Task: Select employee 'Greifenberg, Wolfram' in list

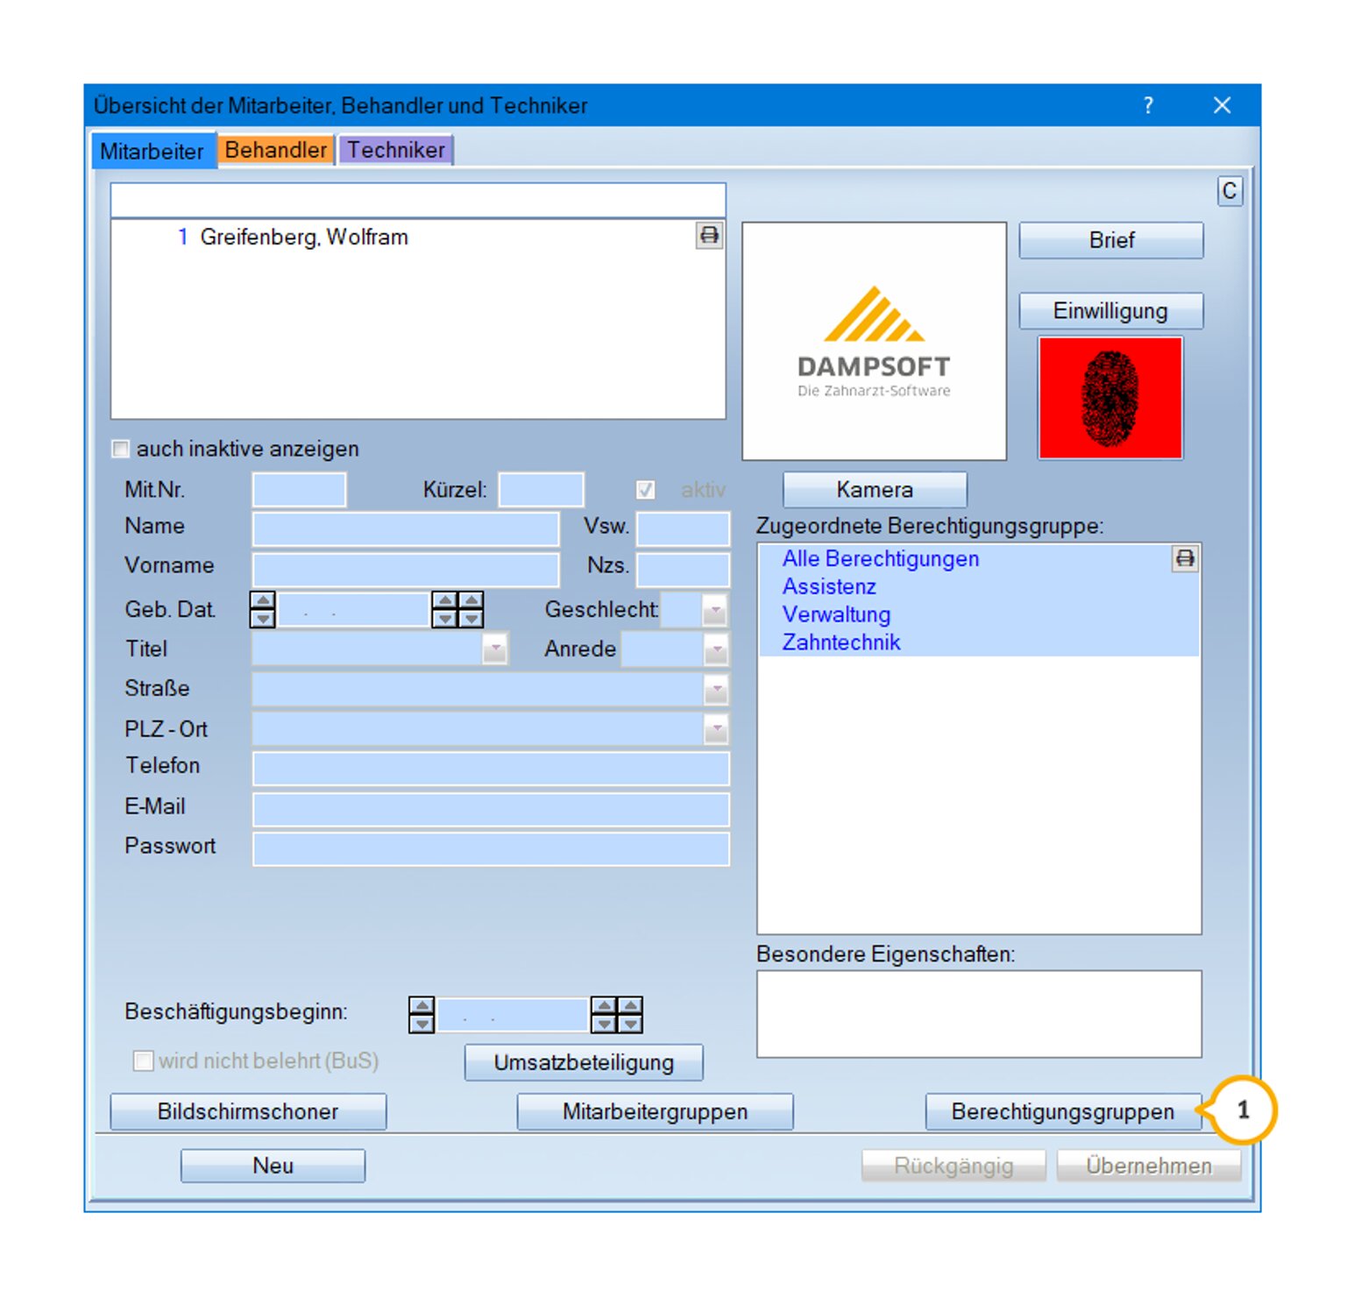Action: [304, 237]
